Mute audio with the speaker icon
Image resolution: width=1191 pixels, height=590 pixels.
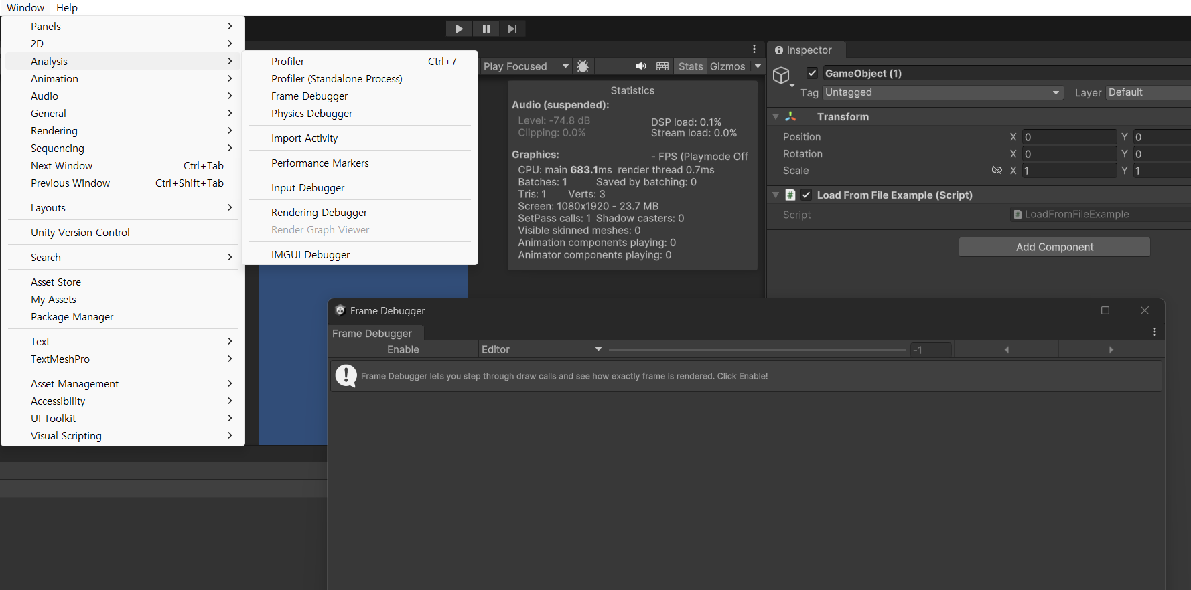(x=641, y=66)
